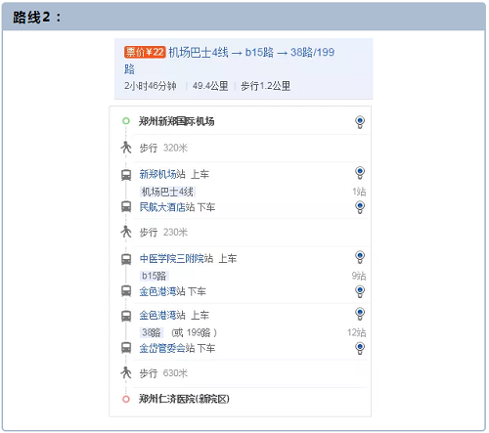Image resolution: width=489 pixels, height=433 pixels.
Task: Click bus icon next to 新郑机场站
Action: [126, 175]
